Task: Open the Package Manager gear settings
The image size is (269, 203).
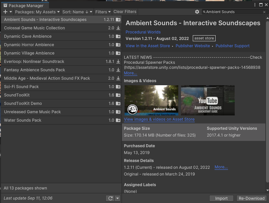Action: 197,12
